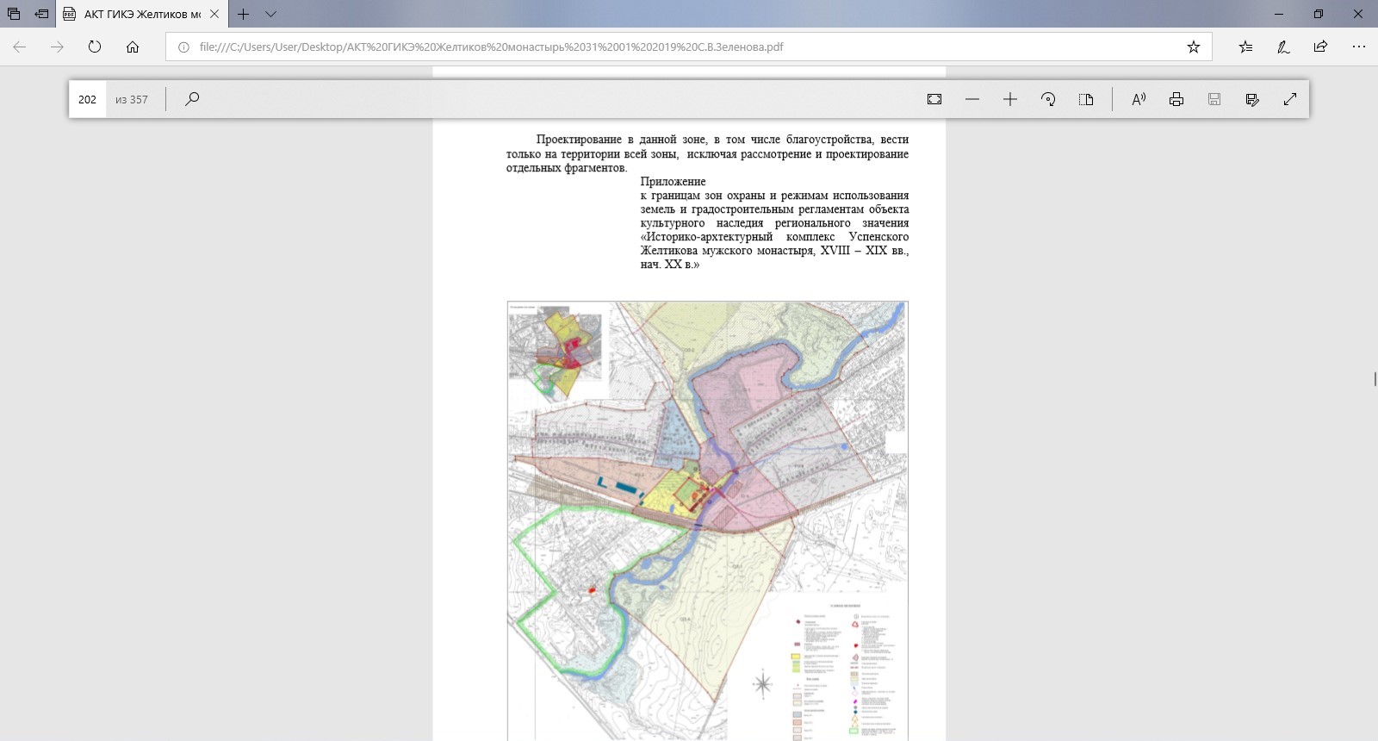This screenshot has height=741, width=1378.
Task: Open the Add notes pen icon
Action: (x=1283, y=47)
